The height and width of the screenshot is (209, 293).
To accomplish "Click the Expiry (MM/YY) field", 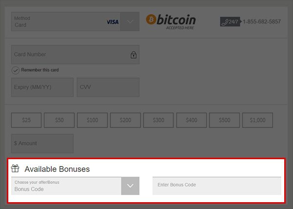I will coord(42,87).
